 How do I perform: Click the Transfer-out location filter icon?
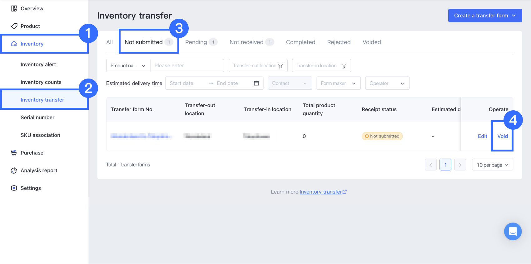[x=280, y=66]
